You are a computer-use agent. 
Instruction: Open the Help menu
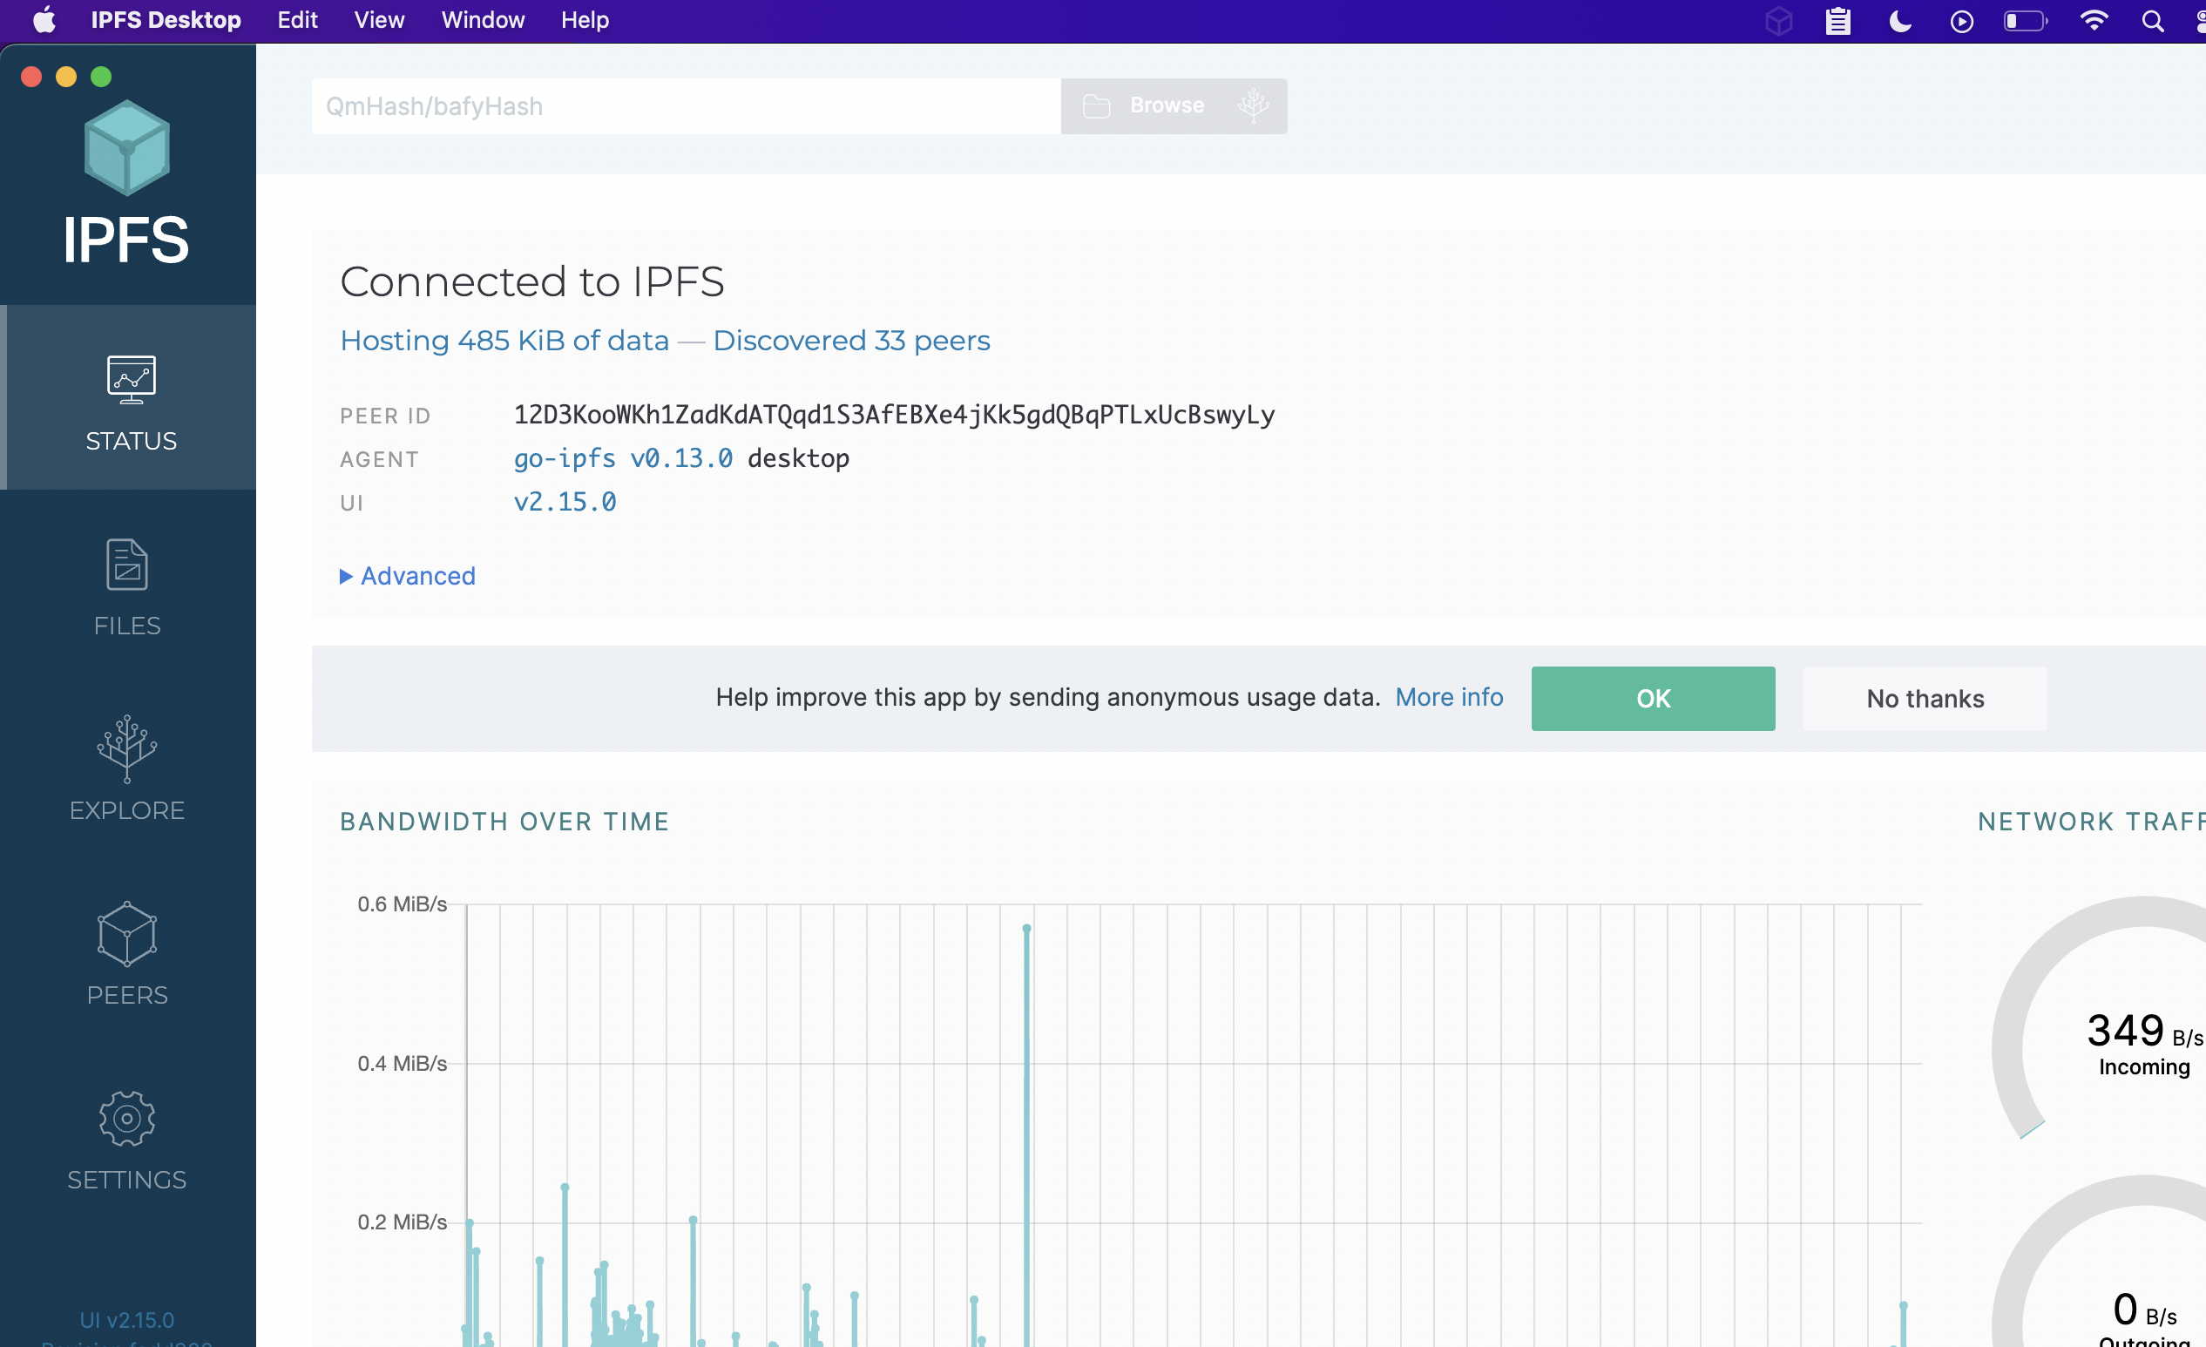(x=585, y=20)
